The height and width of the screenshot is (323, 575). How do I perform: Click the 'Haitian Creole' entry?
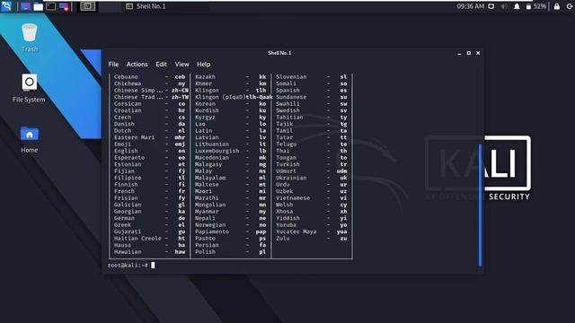pyautogui.click(x=137, y=239)
